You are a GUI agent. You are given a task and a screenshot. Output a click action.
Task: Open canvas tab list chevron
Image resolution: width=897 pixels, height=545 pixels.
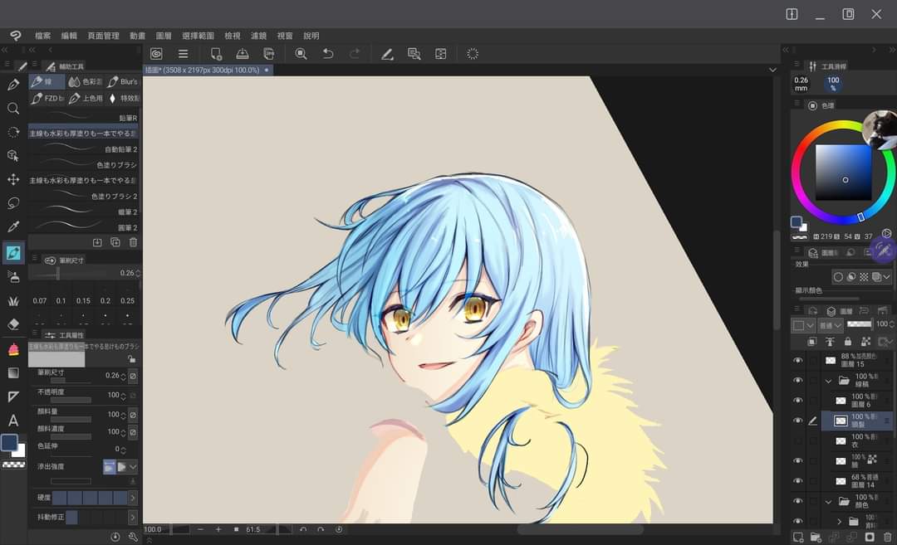pos(773,70)
